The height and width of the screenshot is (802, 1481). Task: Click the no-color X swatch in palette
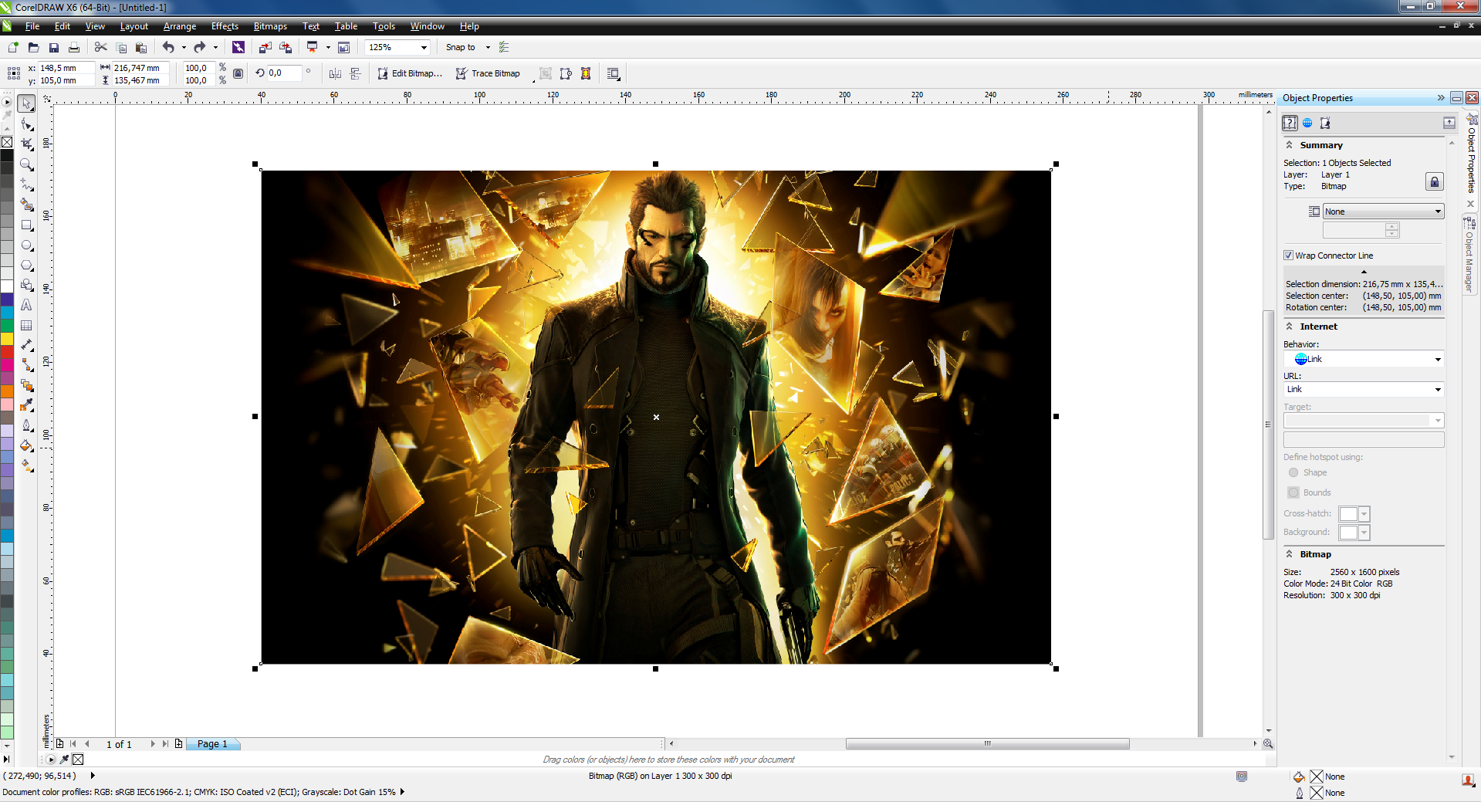6,142
